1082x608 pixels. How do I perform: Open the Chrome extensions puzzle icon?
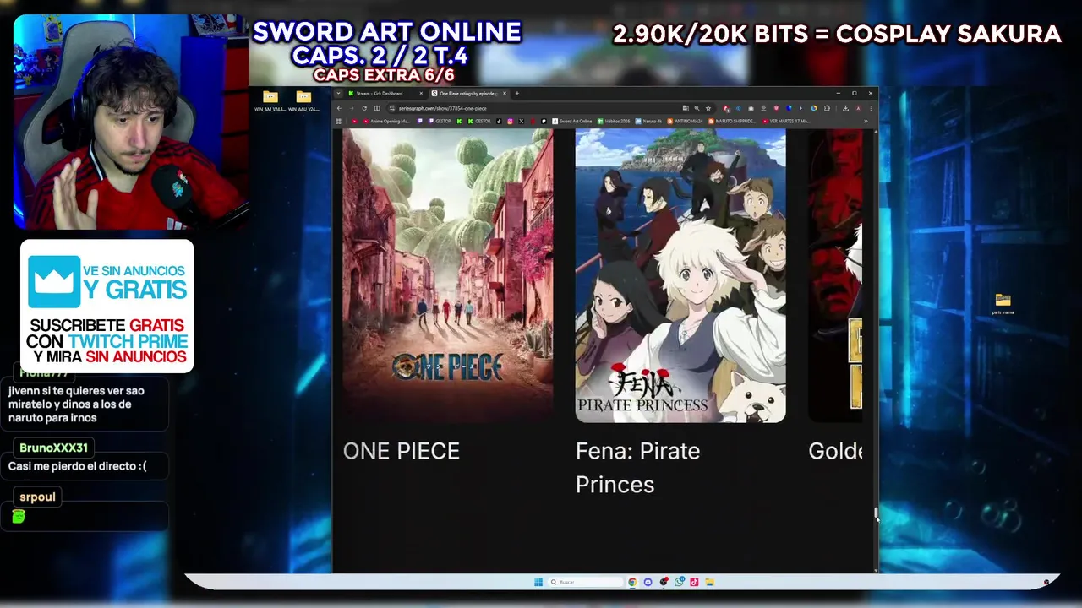point(827,108)
